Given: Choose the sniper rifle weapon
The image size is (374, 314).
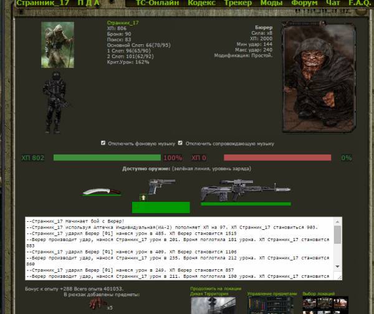Looking at the screenshot, I should point(245,190).
